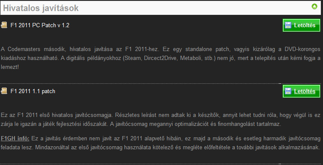This screenshot has width=323, height=165.
Task: Click the scroll icon beside F1 2011 PC Patch v 1.2
Action: [x=4, y=25]
